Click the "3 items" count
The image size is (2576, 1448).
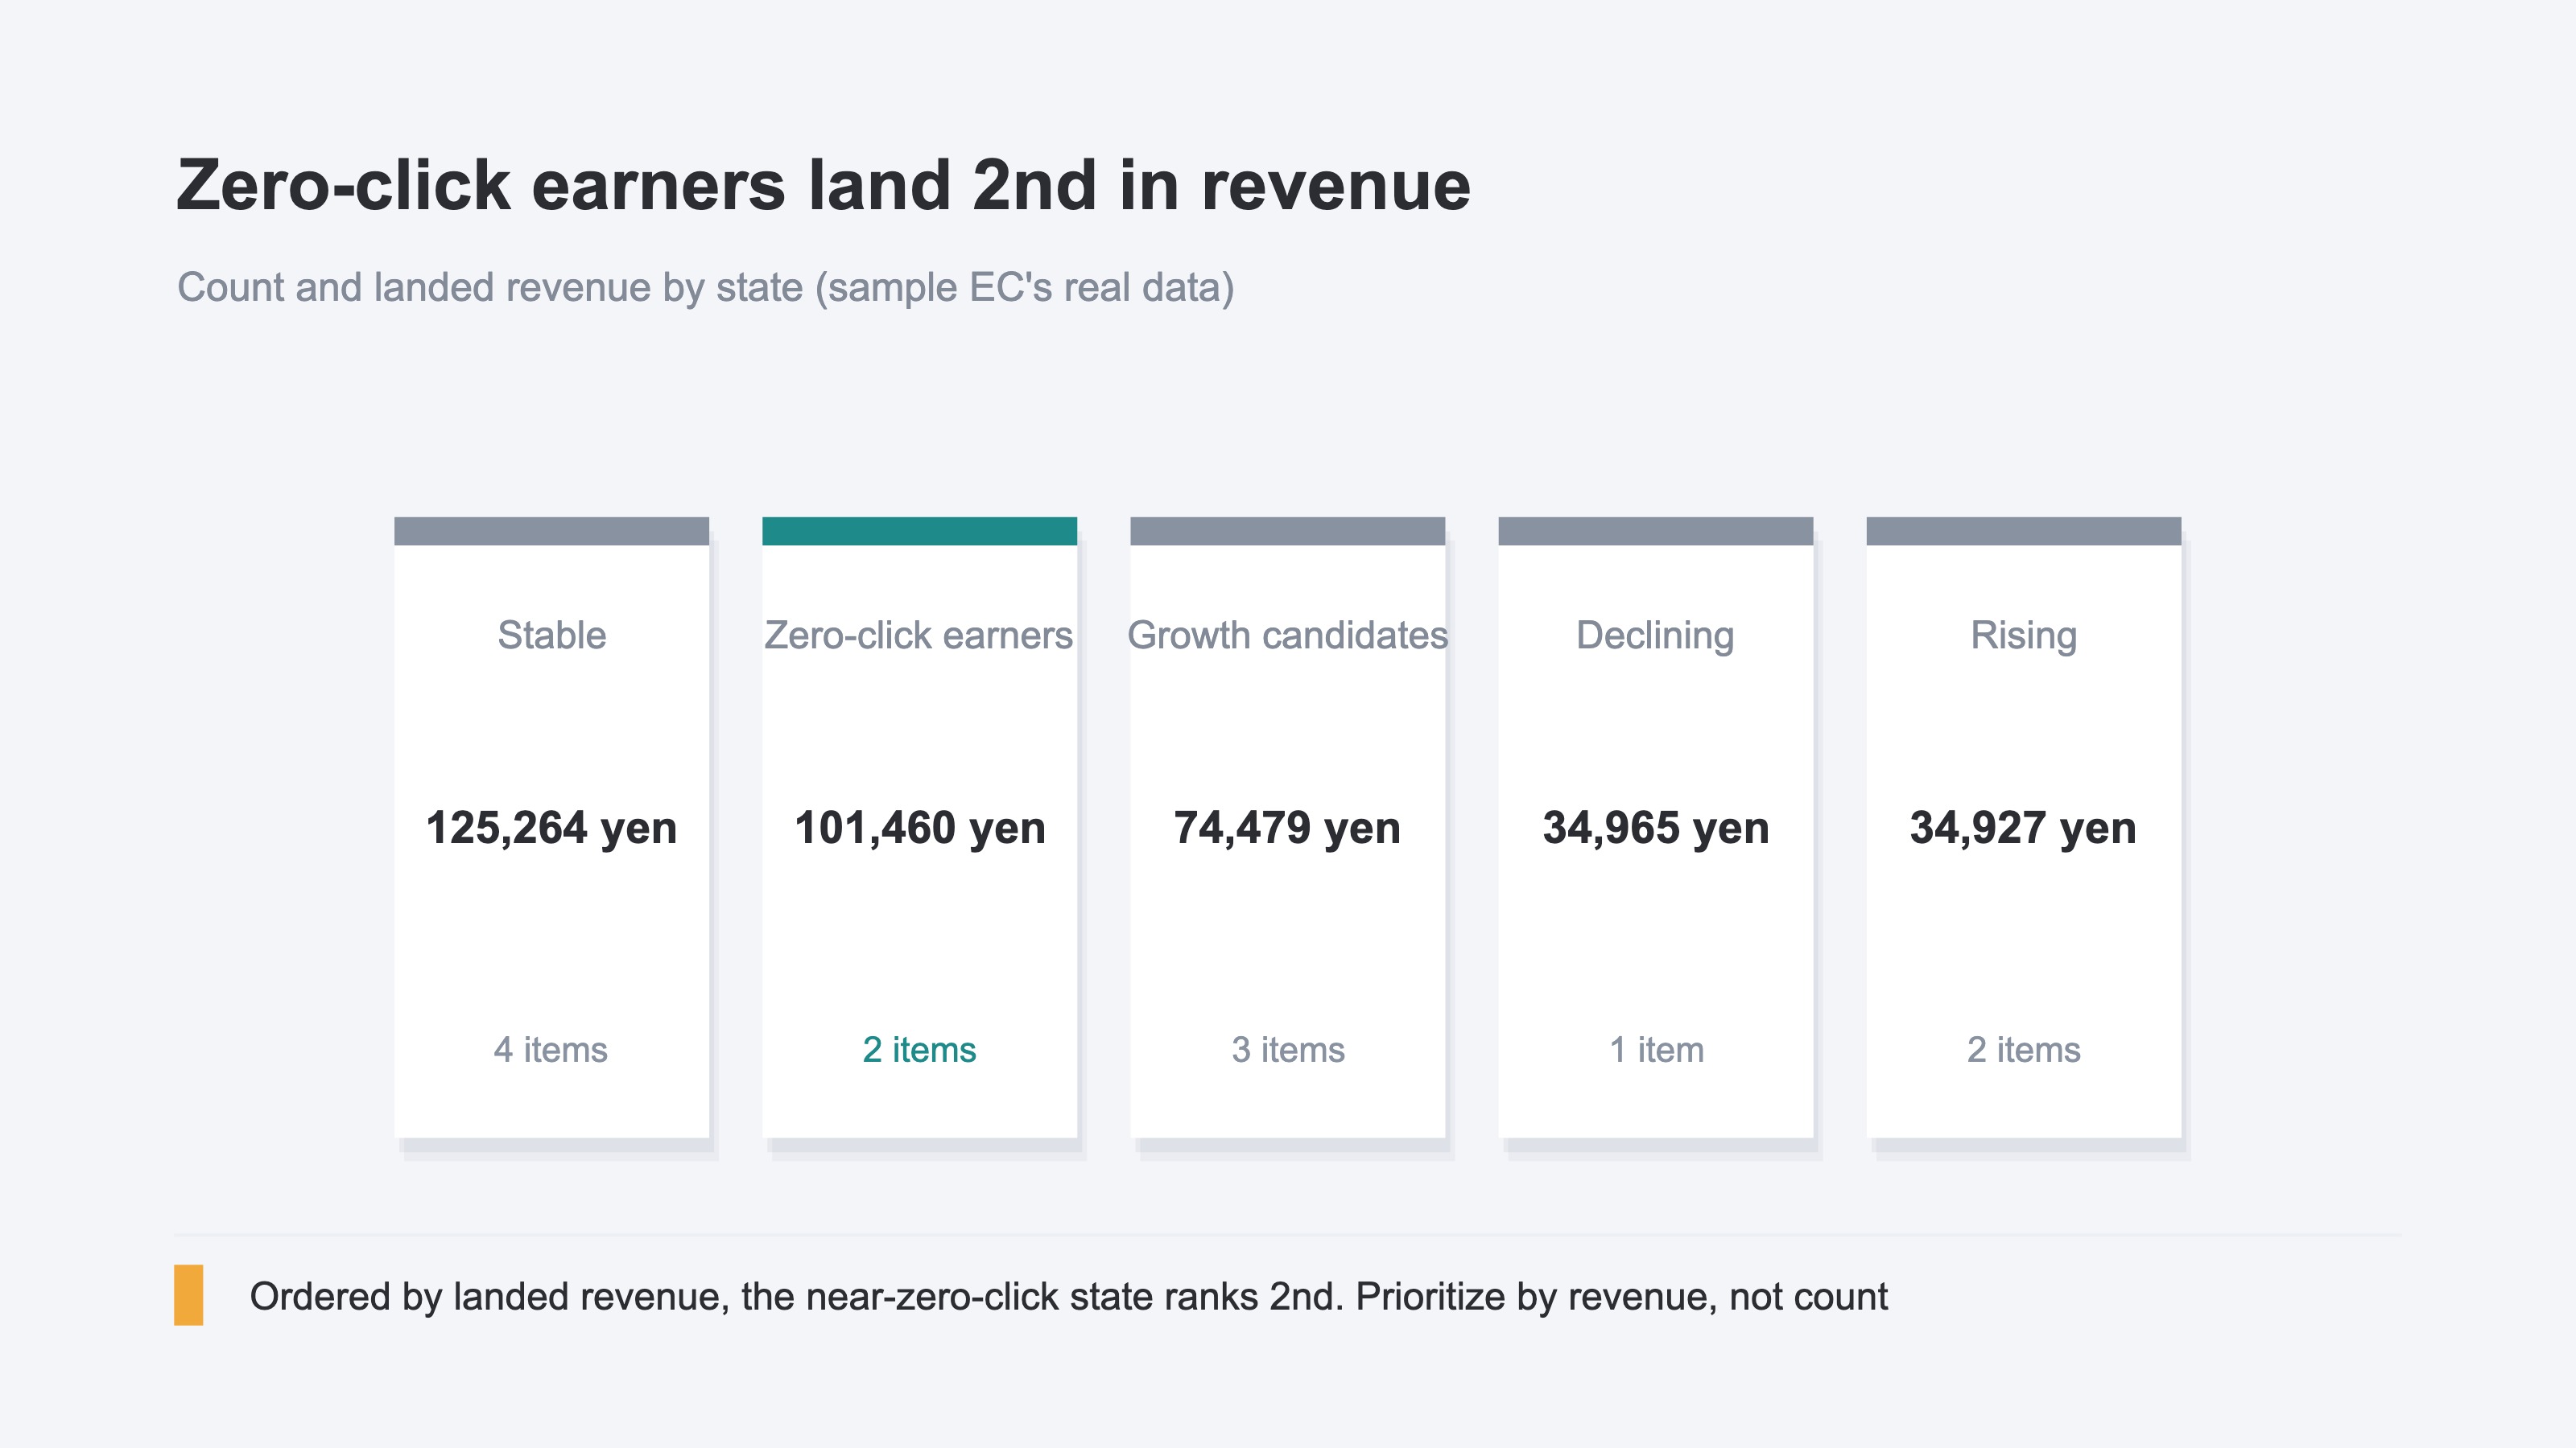click(1288, 1049)
